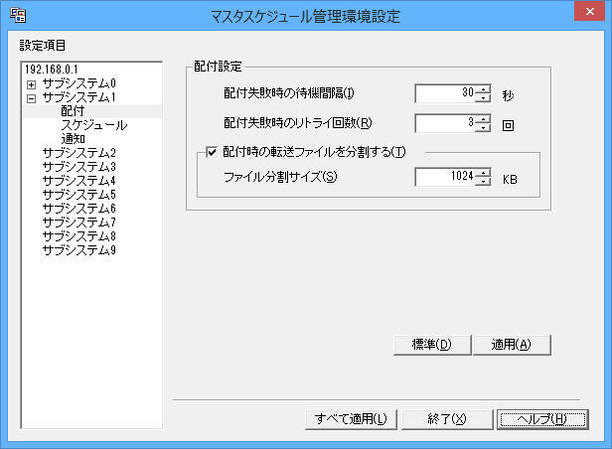Increase the 待機間隔 seconds spinner
Screen dimensions: 612x449
pyautogui.click(x=483, y=89)
